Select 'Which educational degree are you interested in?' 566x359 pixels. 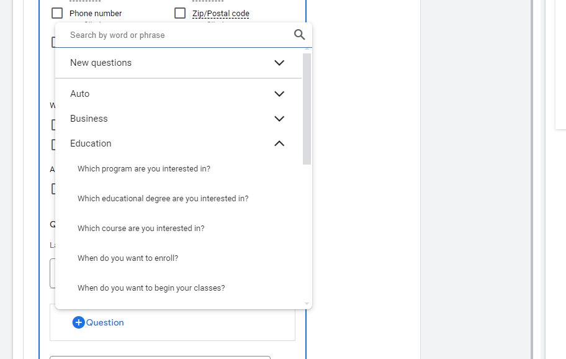click(x=163, y=199)
